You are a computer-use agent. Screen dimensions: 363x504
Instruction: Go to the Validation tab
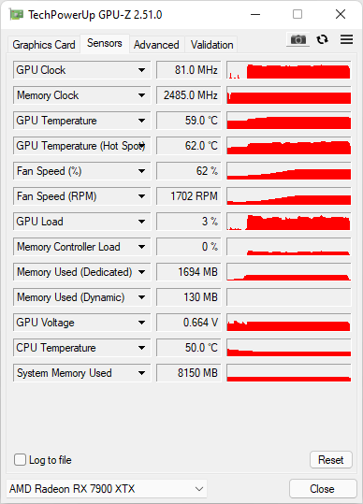click(x=211, y=45)
